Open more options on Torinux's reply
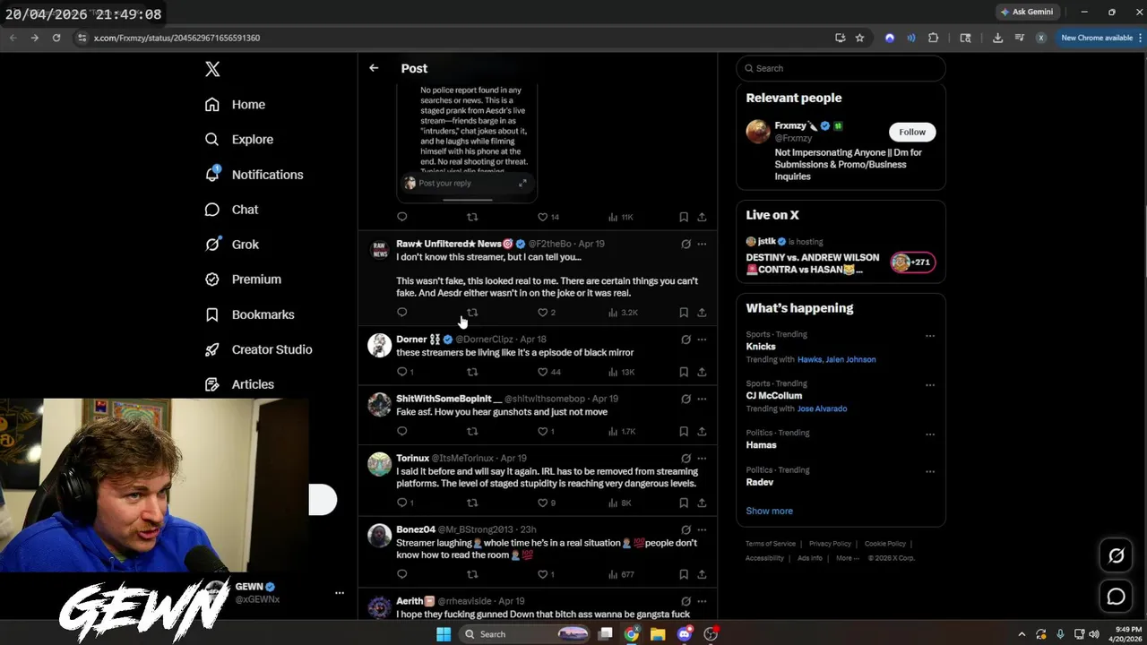This screenshot has width=1147, height=645. 702,459
